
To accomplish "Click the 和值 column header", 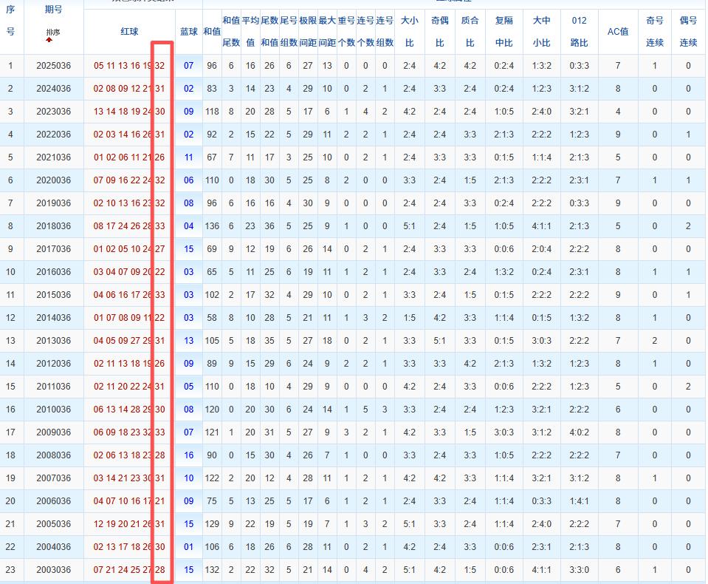I will tap(212, 32).
